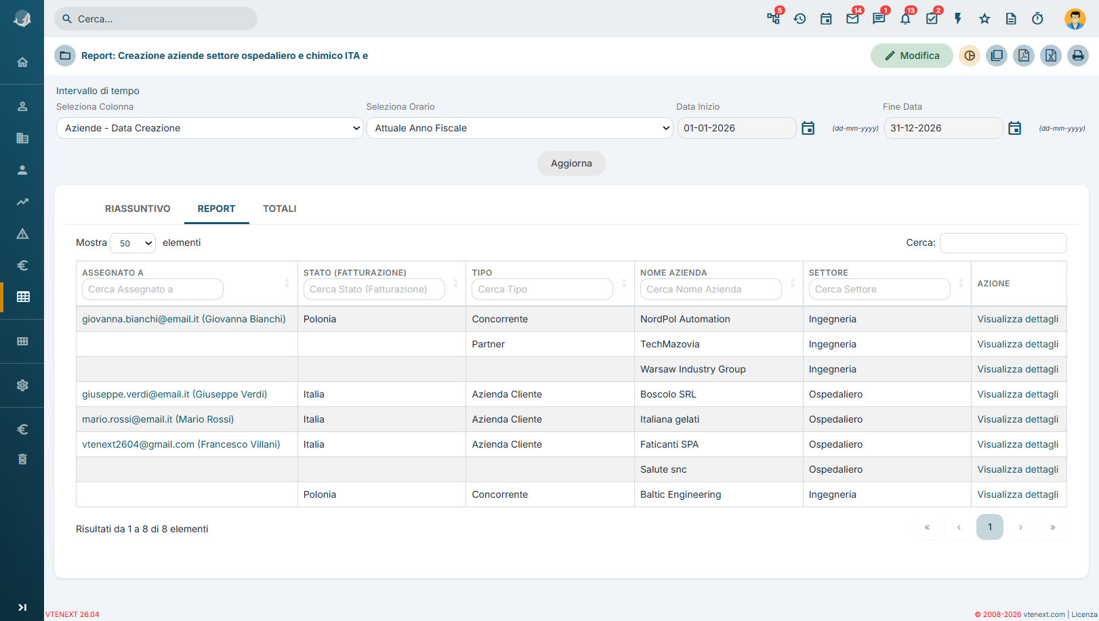
Task: Open the stopwatch timer icon
Action: point(1037,18)
